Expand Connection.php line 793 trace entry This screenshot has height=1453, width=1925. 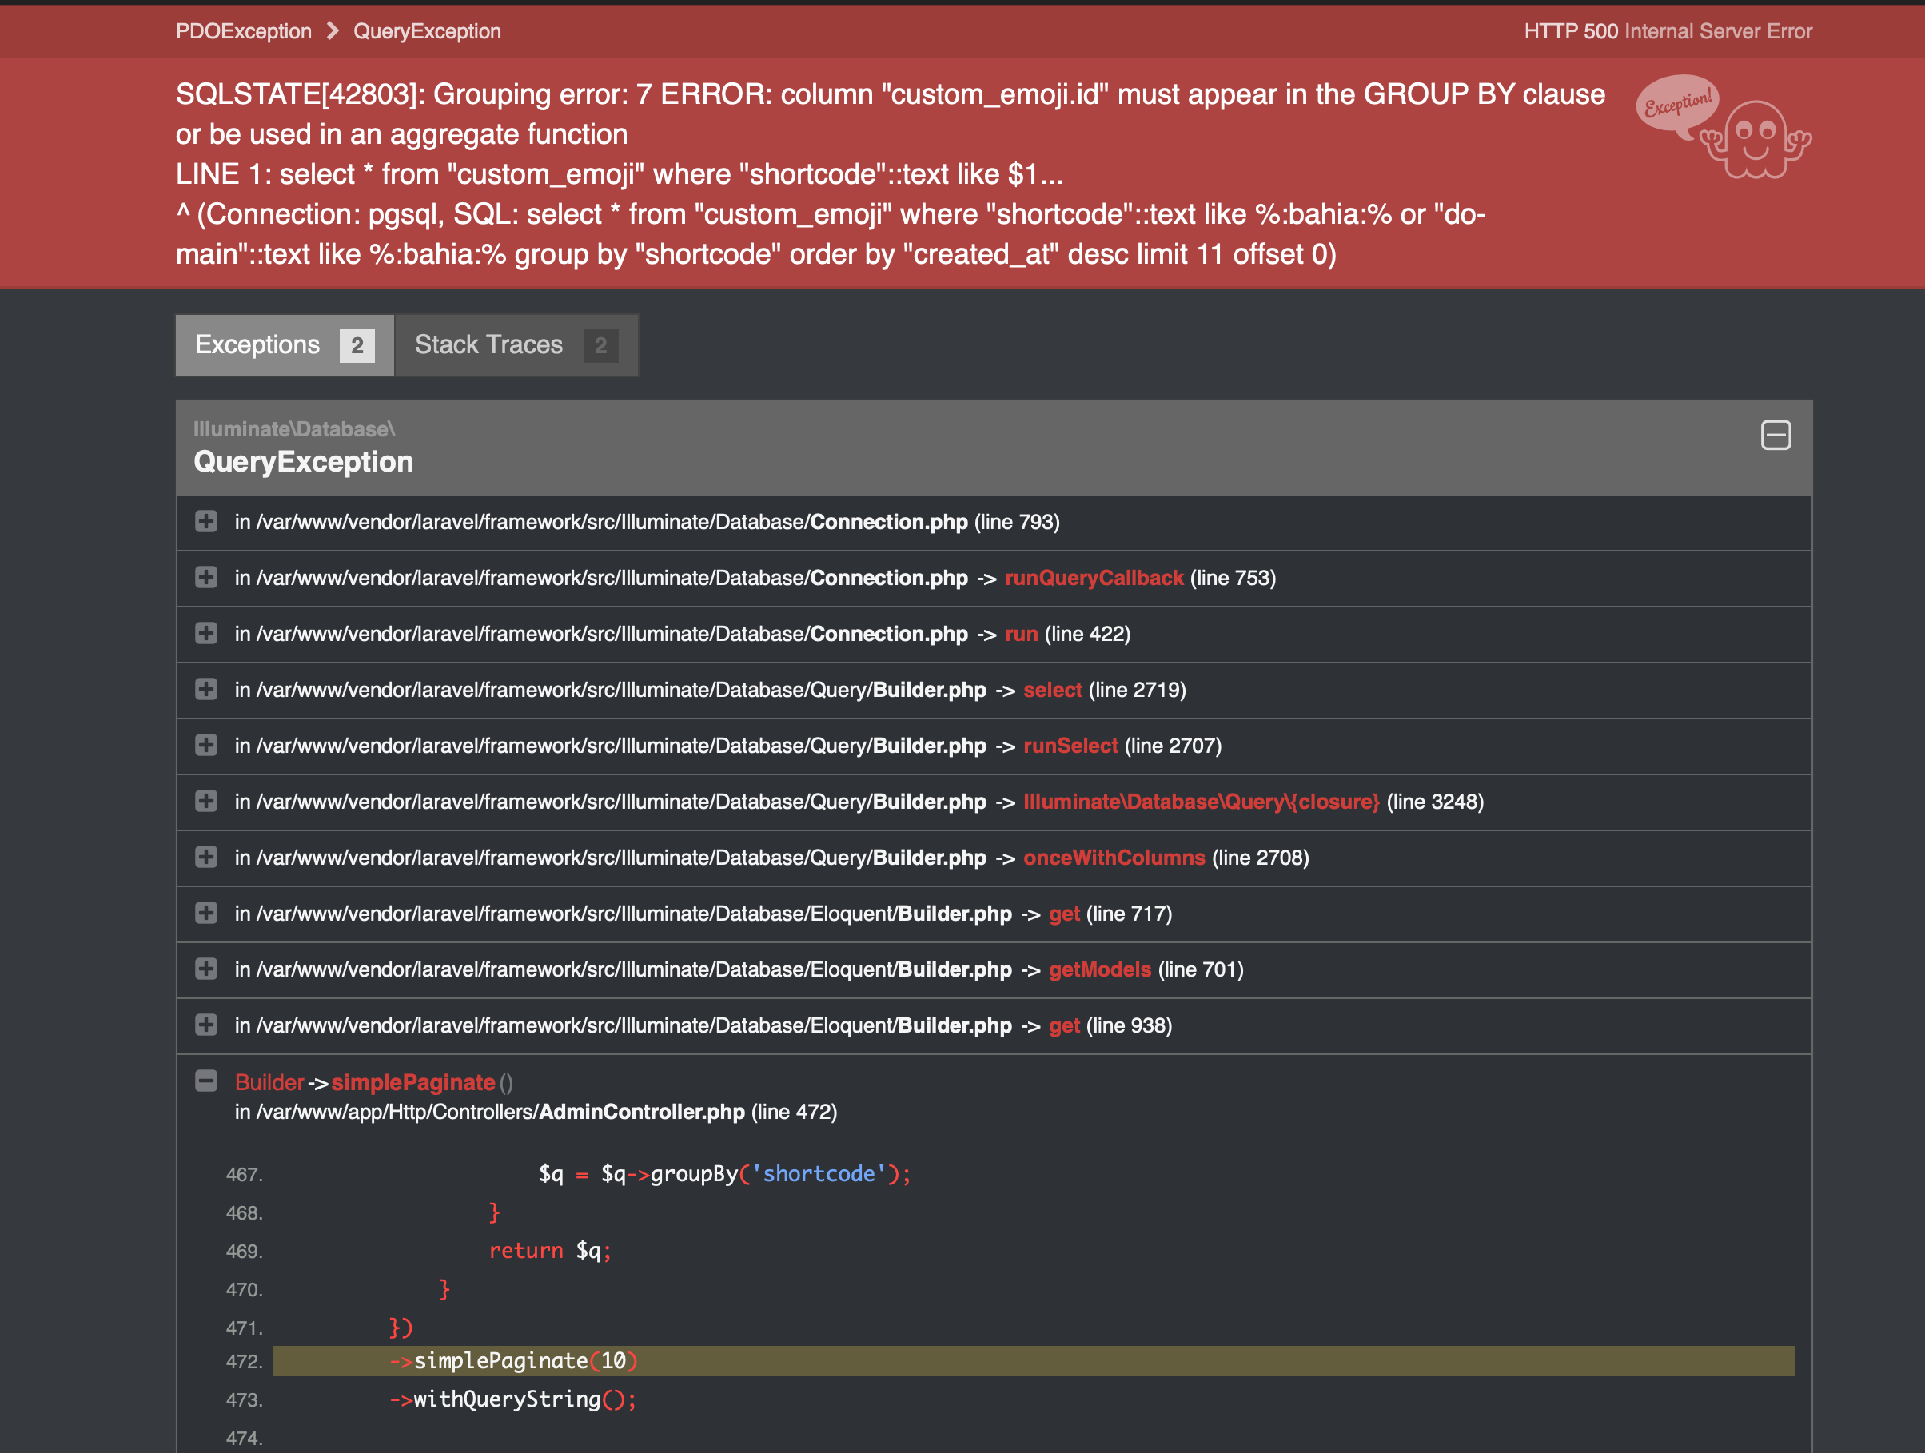click(206, 521)
